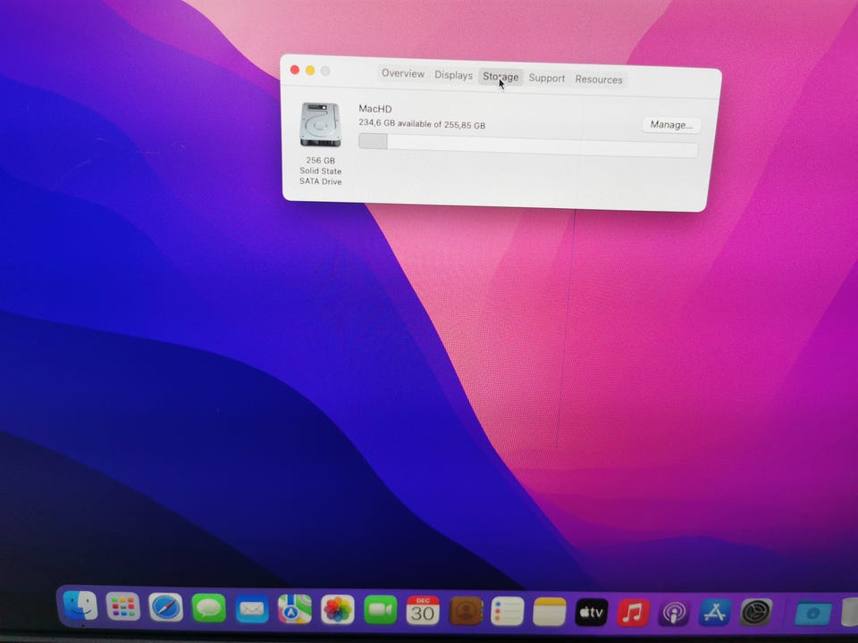Open Finder from the Dock
858x643 pixels.
(x=80, y=605)
